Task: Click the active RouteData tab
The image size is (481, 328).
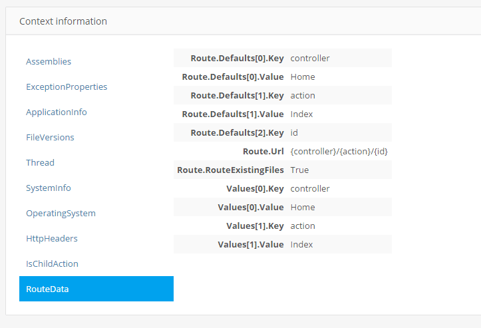Action: tap(96, 289)
